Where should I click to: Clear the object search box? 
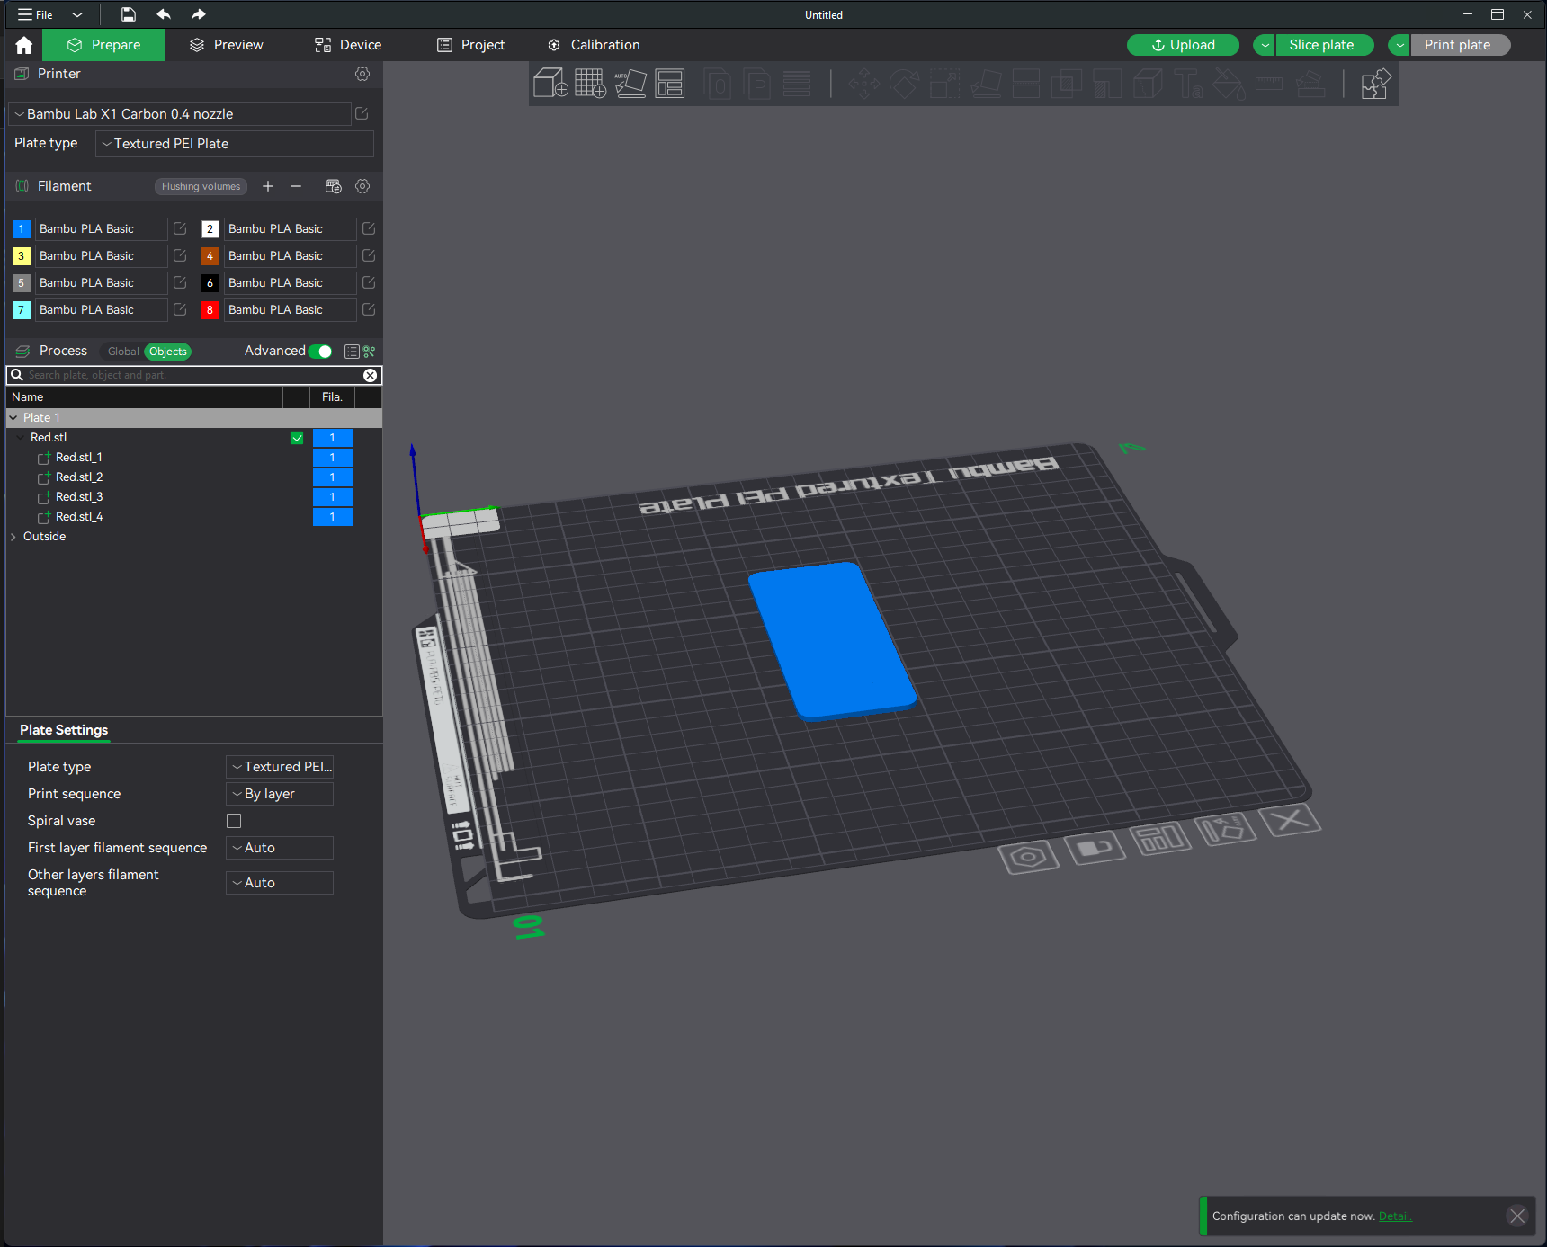click(x=370, y=375)
